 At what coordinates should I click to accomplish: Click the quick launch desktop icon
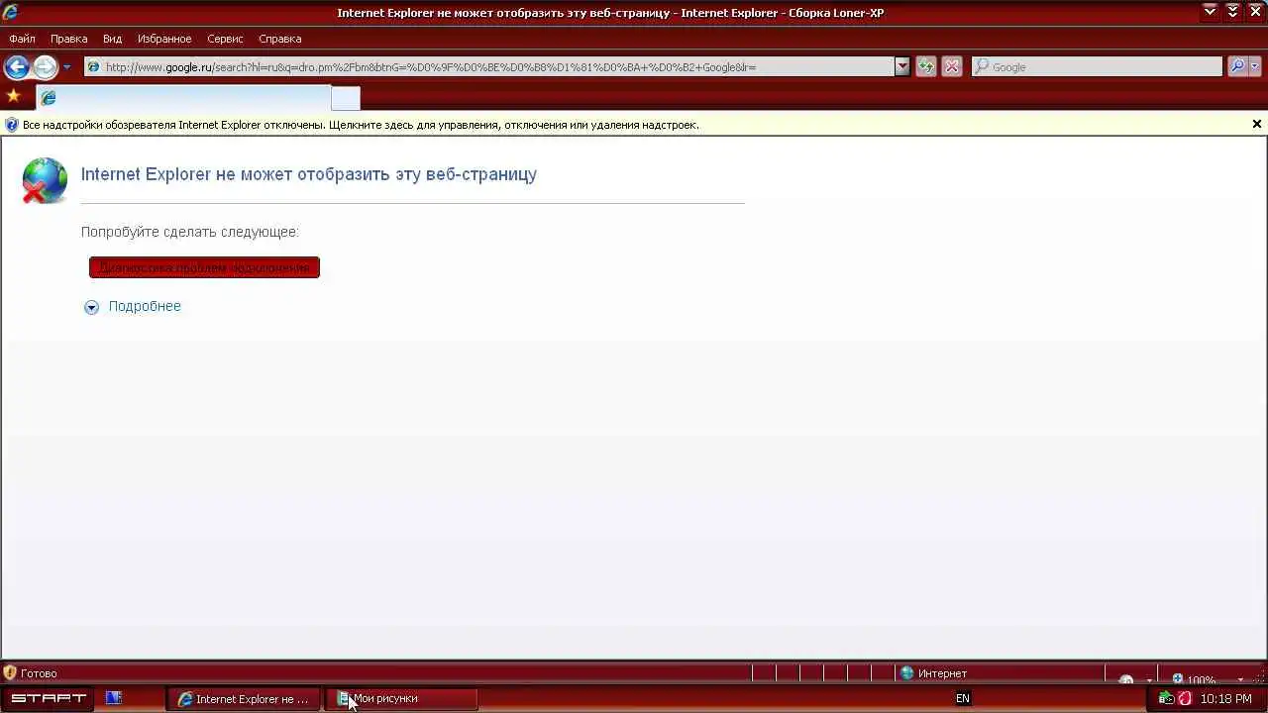tap(114, 698)
